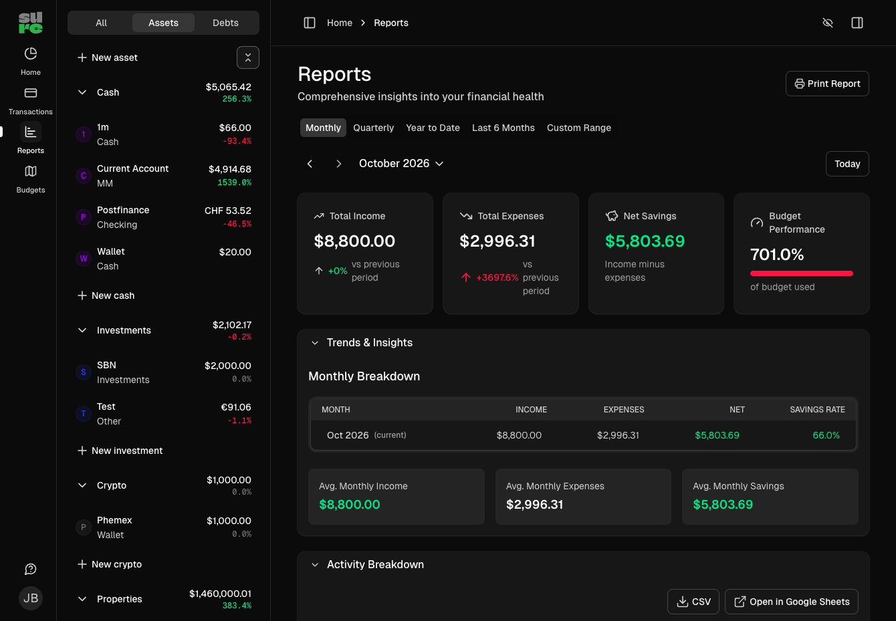The width and height of the screenshot is (896, 621).
Task: Click the SBN account S avatar
Action: coord(84,372)
